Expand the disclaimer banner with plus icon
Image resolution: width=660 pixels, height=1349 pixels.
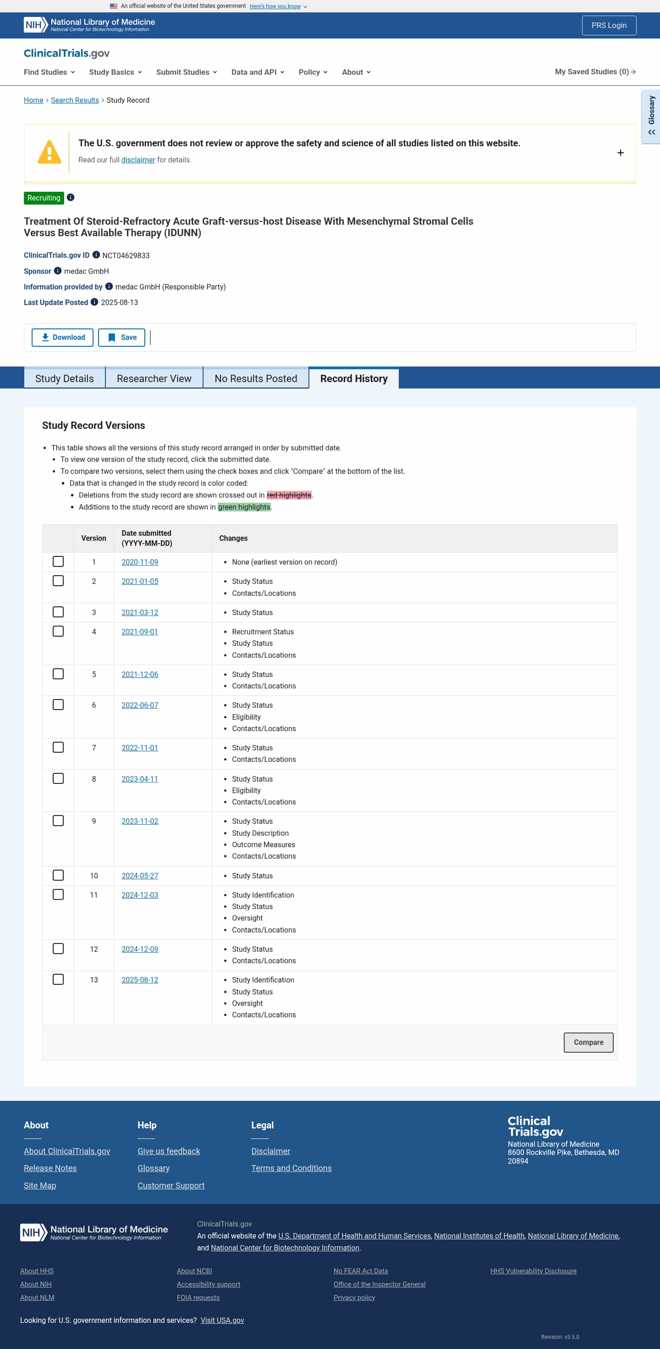coord(620,153)
